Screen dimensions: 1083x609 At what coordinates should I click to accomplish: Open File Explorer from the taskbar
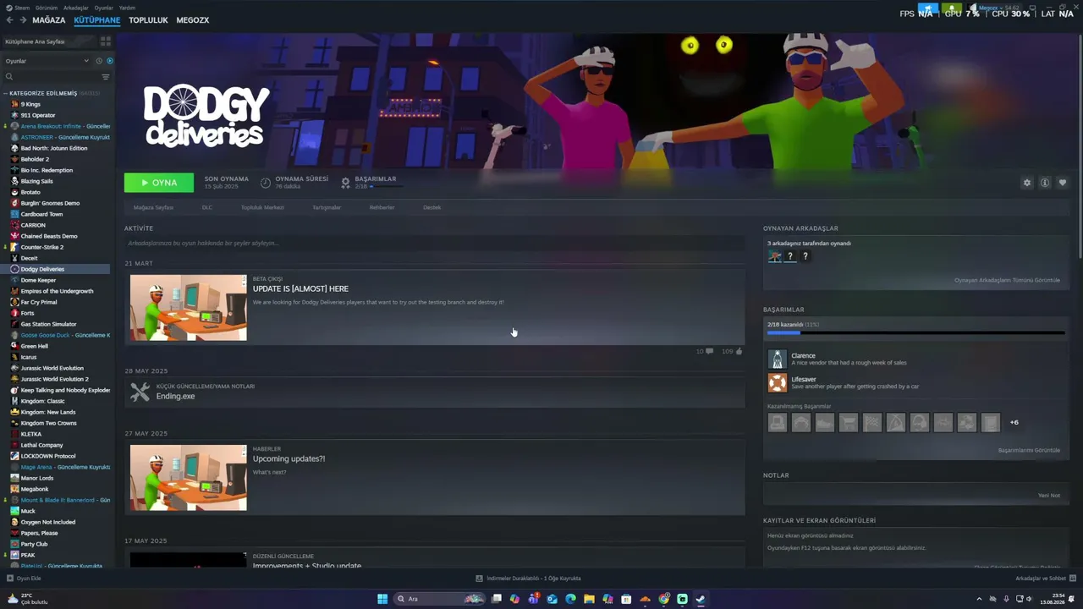(589, 599)
